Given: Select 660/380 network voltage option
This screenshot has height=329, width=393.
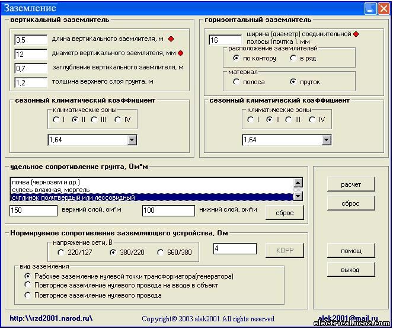Looking at the screenshot, I should [161, 253].
